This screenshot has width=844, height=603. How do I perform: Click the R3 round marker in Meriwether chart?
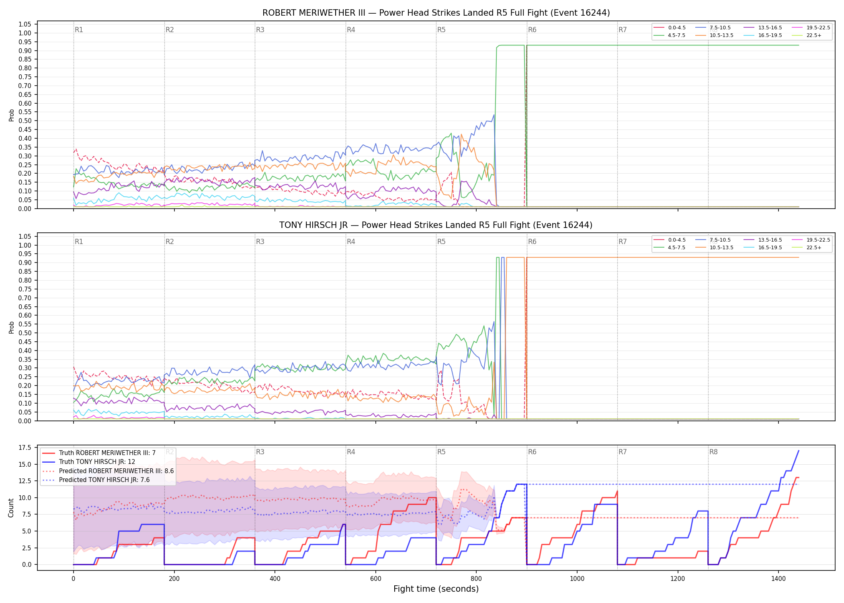click(x=260, y=30)
